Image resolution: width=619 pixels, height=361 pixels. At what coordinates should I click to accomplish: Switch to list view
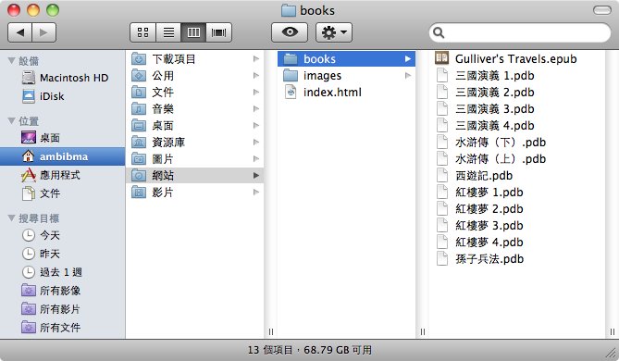point(168,32)
